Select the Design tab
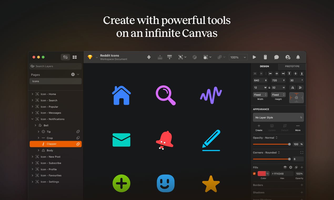This screenshot has width=334, height=200. click(264, 66)
